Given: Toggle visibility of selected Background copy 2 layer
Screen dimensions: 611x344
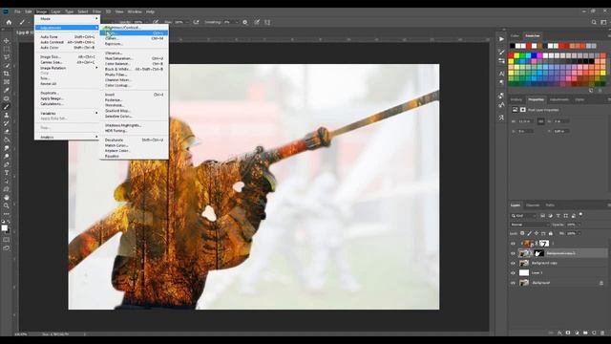Looking at the screenshot, I should (513, 253).
